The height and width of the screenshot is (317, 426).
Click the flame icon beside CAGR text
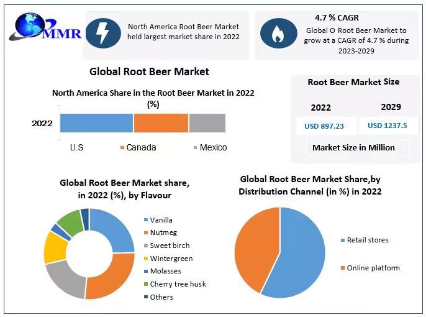pos(274,34)
